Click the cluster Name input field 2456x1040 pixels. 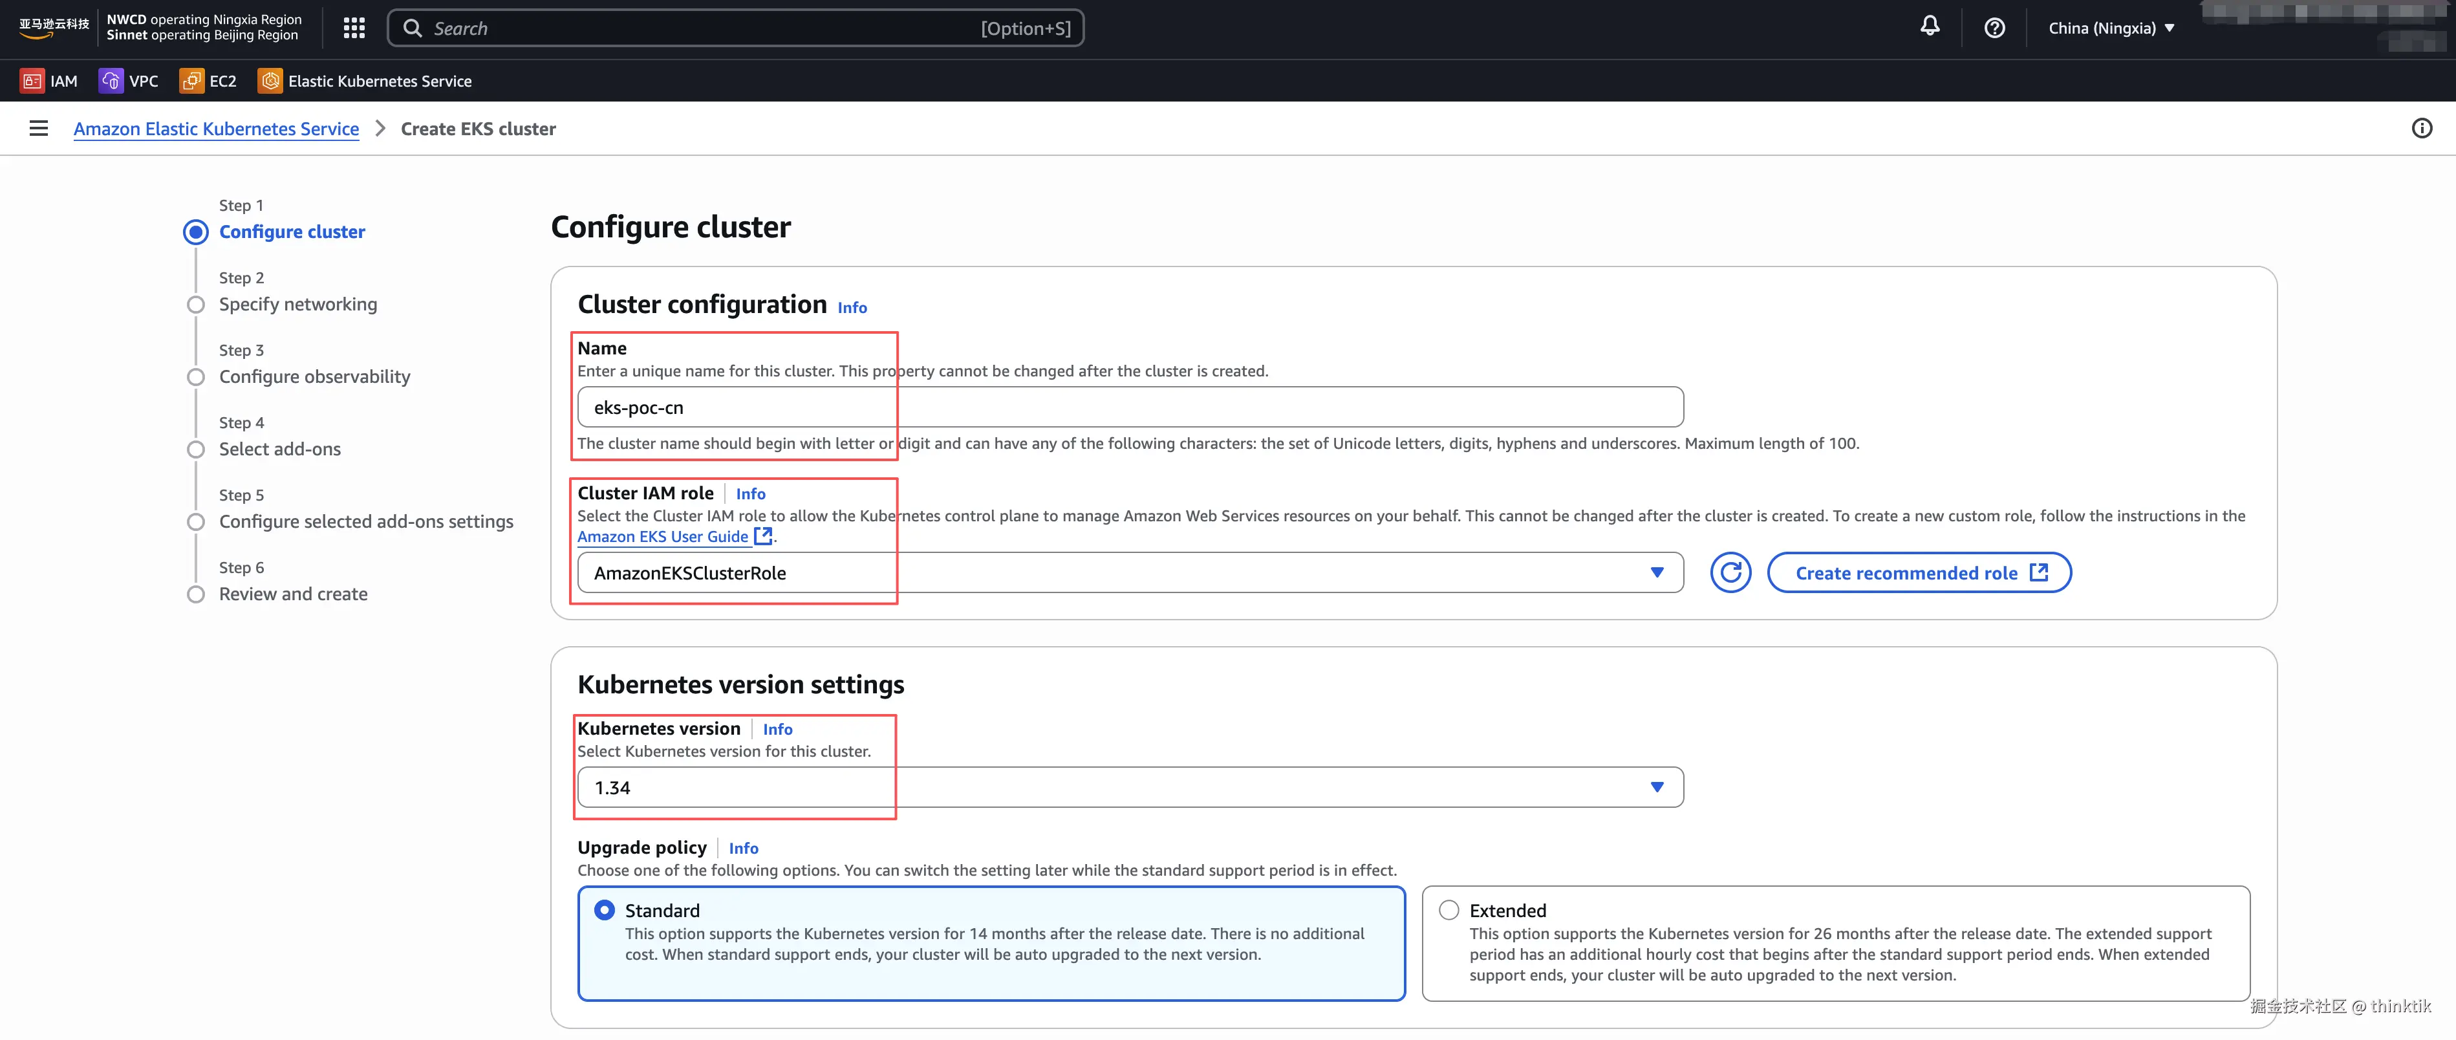[x=1129, y=408]
